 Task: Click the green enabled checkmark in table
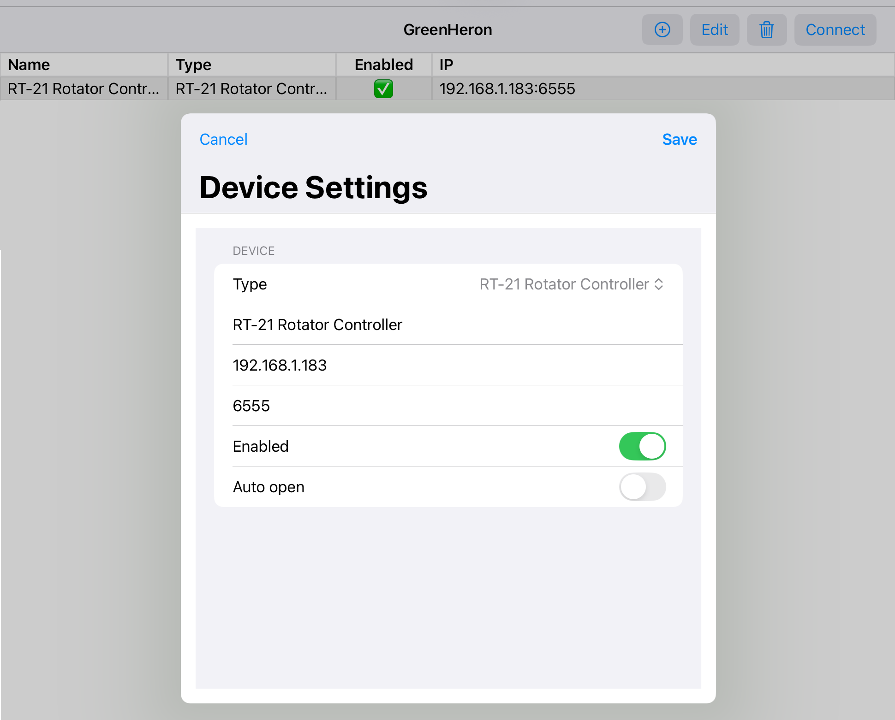pyautogui.click(x=383, y=89)
